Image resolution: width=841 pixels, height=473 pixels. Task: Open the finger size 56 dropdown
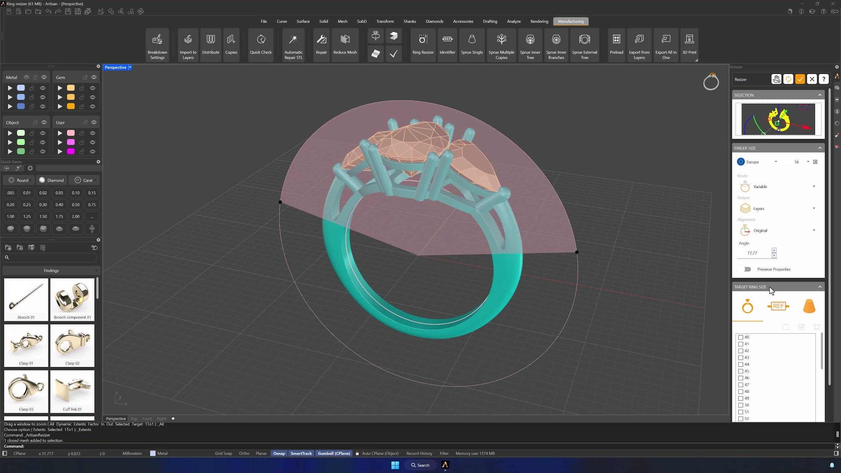801,162
